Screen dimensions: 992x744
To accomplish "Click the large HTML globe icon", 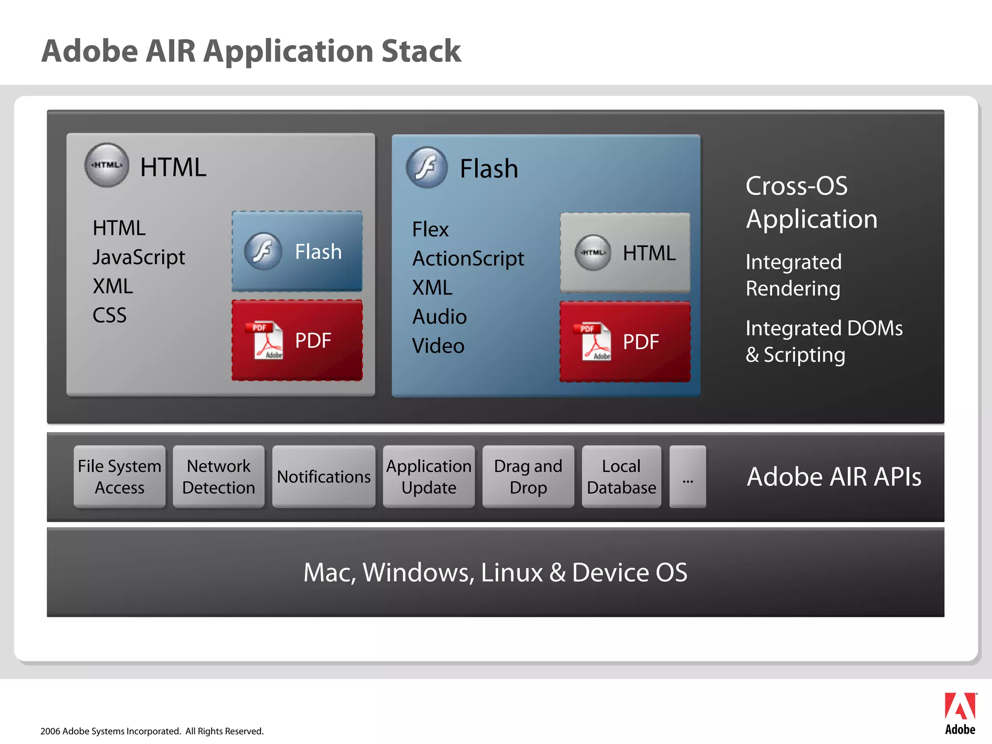I will tap(107, 165).
